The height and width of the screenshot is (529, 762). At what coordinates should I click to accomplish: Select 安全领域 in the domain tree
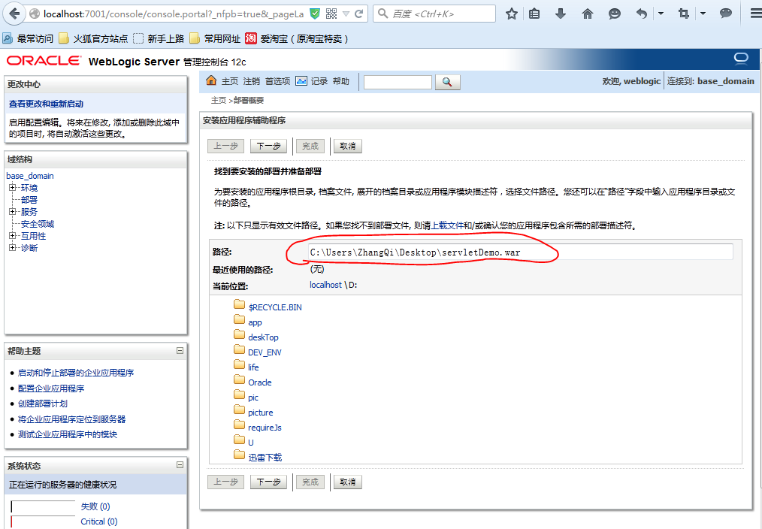[x=38, y=224]
